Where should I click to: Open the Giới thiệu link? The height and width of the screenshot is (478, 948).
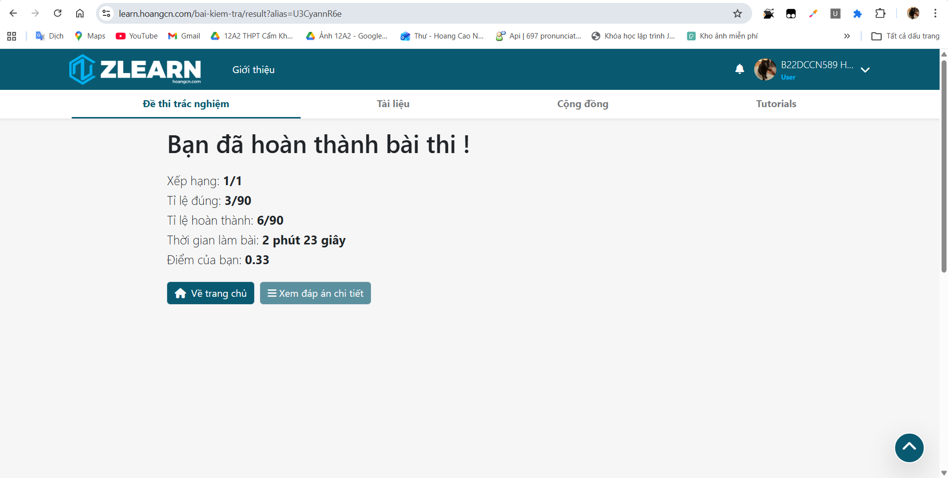point(253,70)
